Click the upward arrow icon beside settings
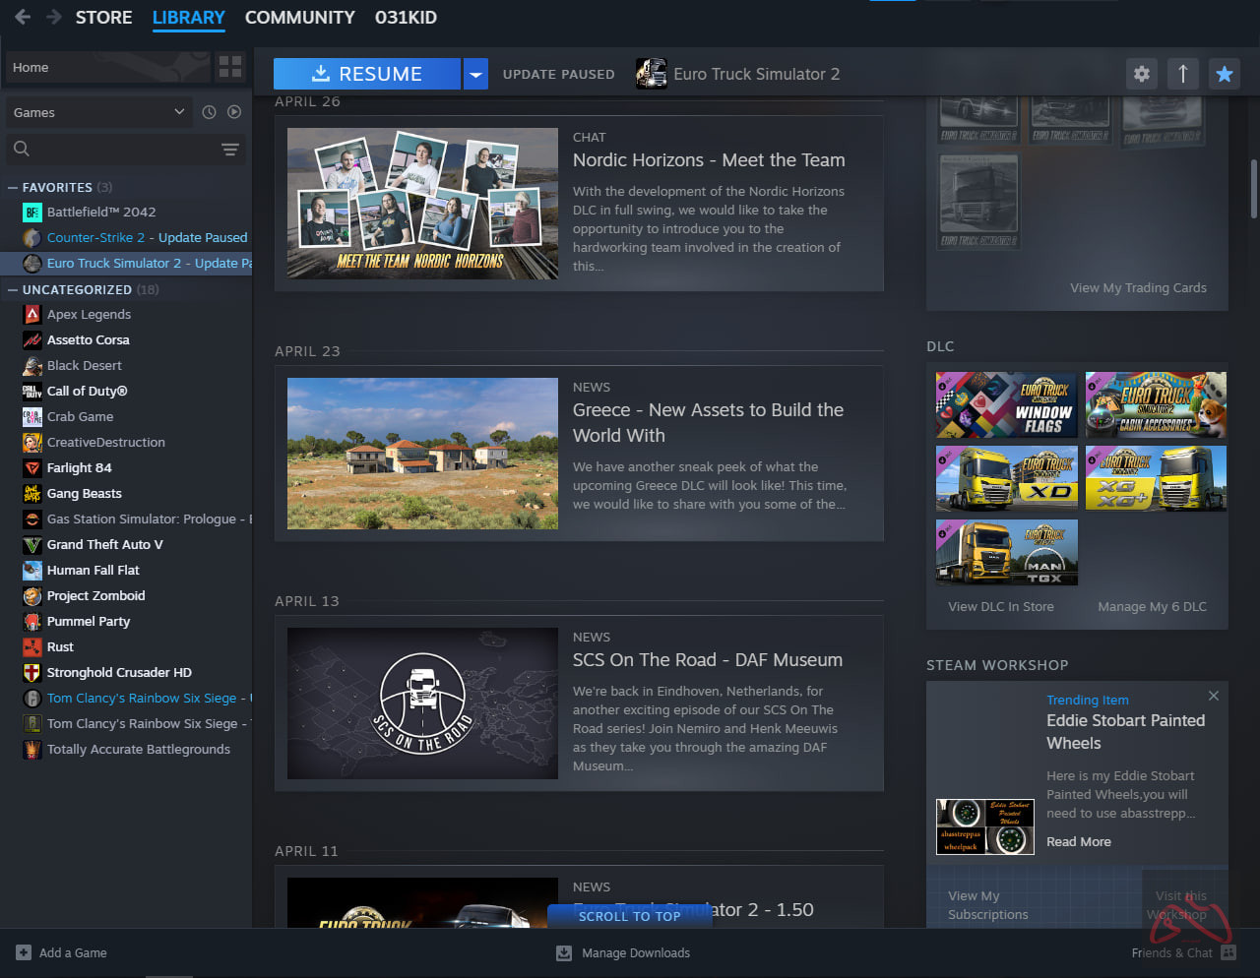Screen dimensions: 1260x978 click(x=1183, y=74)
